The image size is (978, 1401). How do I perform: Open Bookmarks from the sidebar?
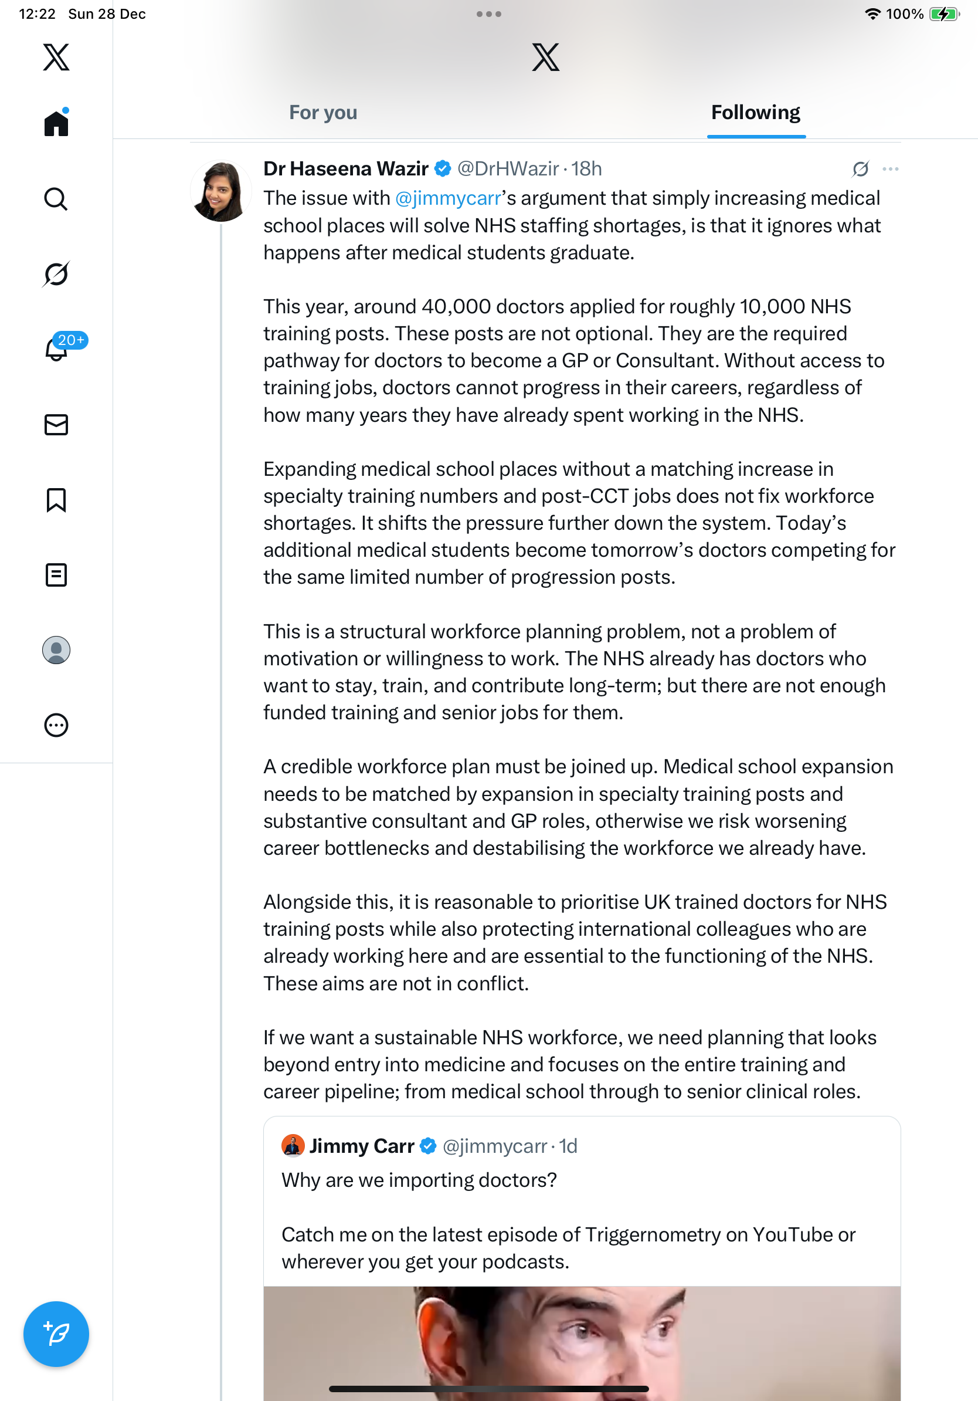click(56, 500)
